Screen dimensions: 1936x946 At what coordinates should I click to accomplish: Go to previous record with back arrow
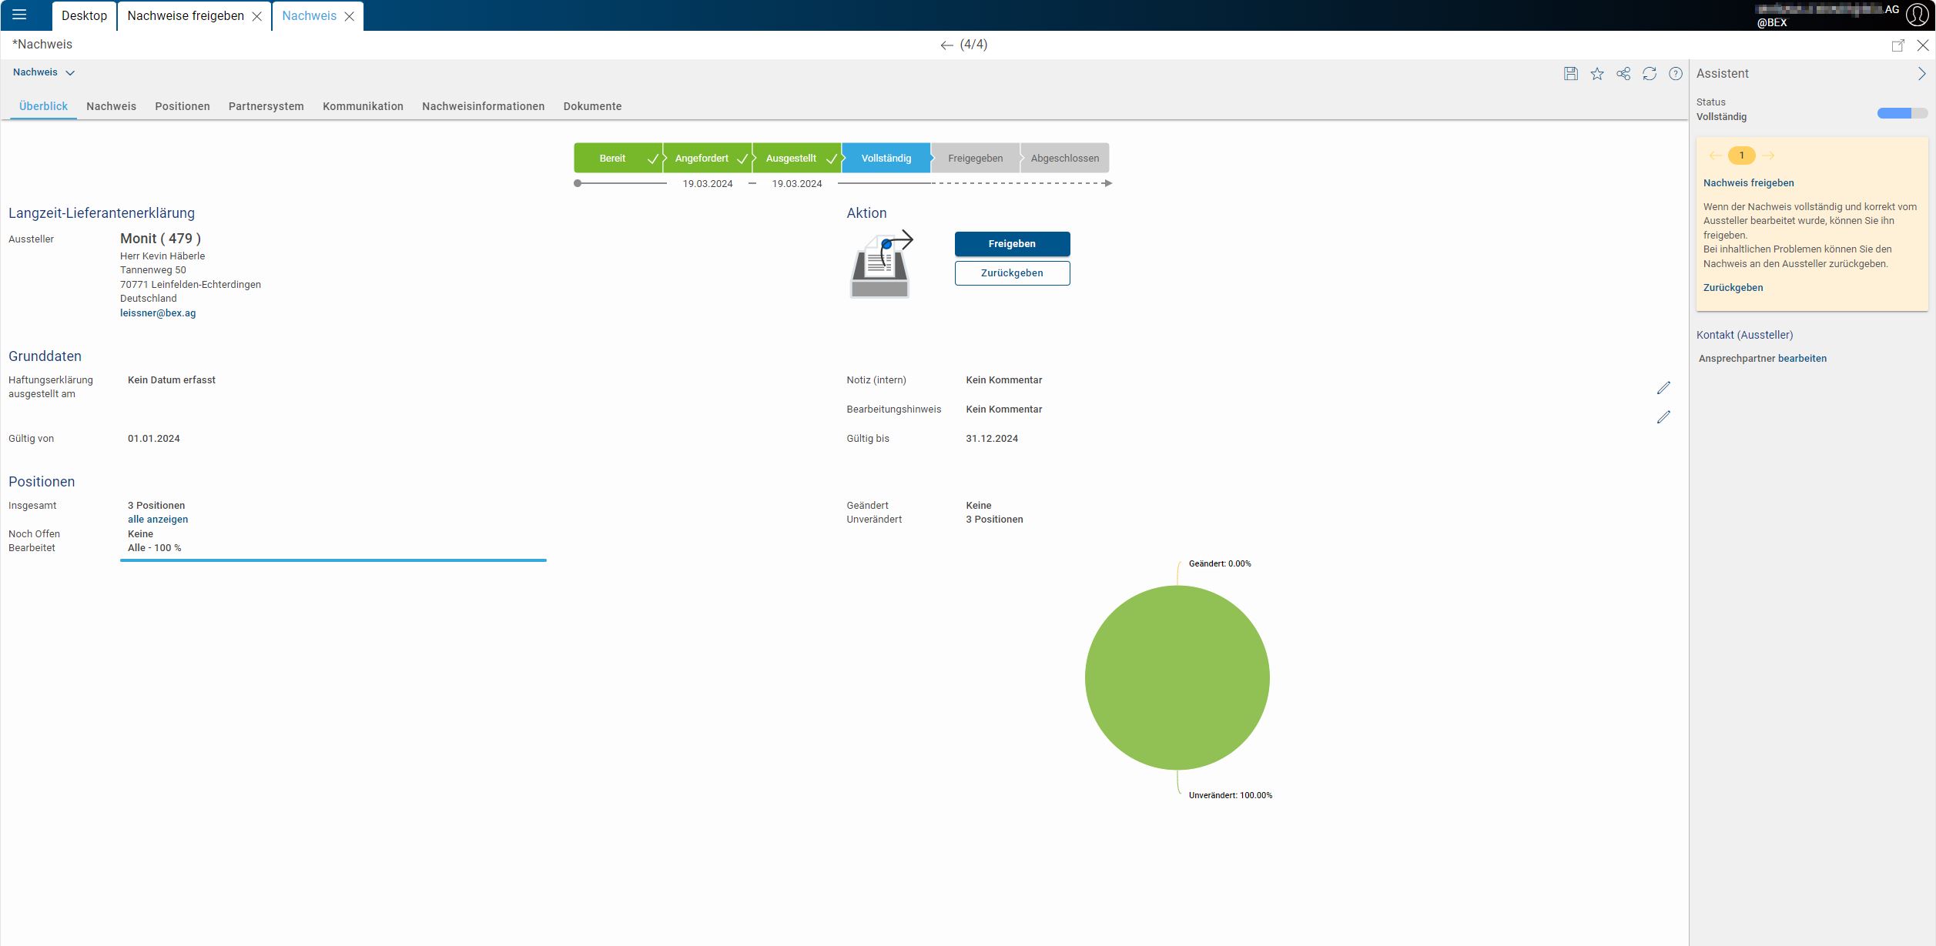[946, 45]
